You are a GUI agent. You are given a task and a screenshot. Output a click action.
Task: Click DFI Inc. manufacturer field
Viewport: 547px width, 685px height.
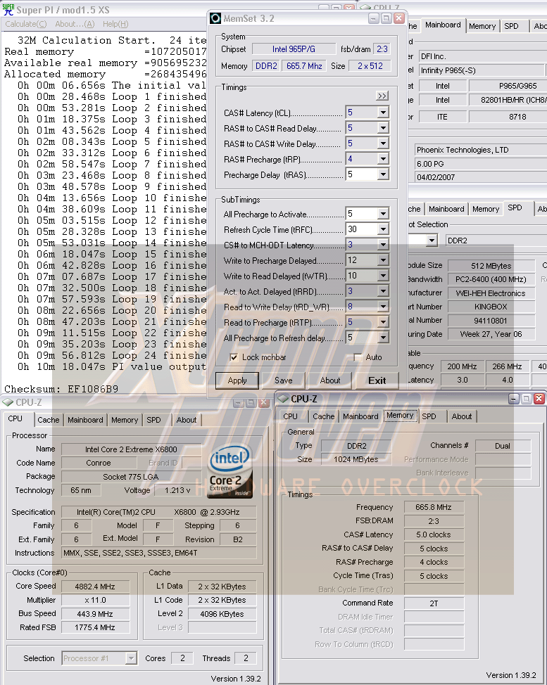click(482, 56)
